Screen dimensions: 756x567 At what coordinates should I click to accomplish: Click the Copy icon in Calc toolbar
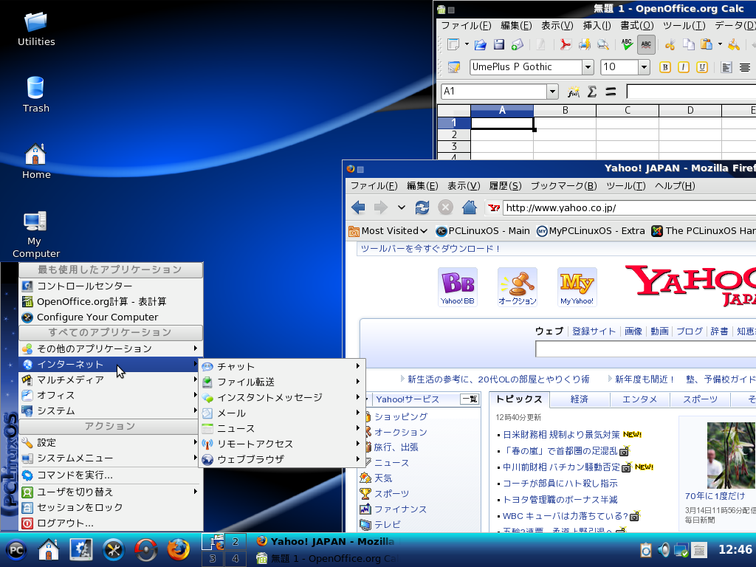point(689,45)
